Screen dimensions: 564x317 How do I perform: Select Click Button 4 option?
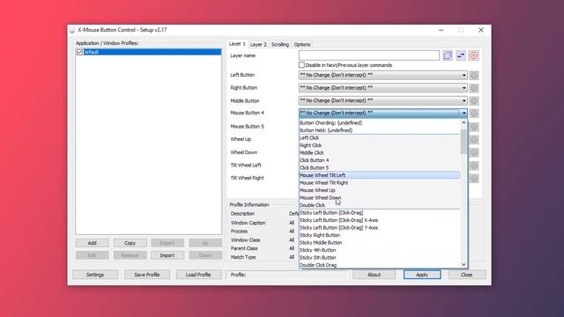pos(380,160)
